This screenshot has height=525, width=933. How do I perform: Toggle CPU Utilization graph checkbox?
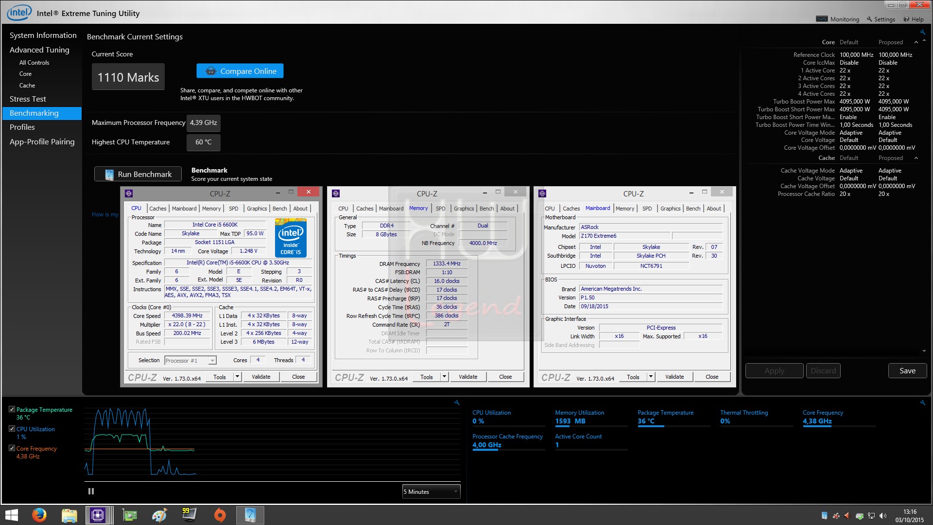pos(12,429)
